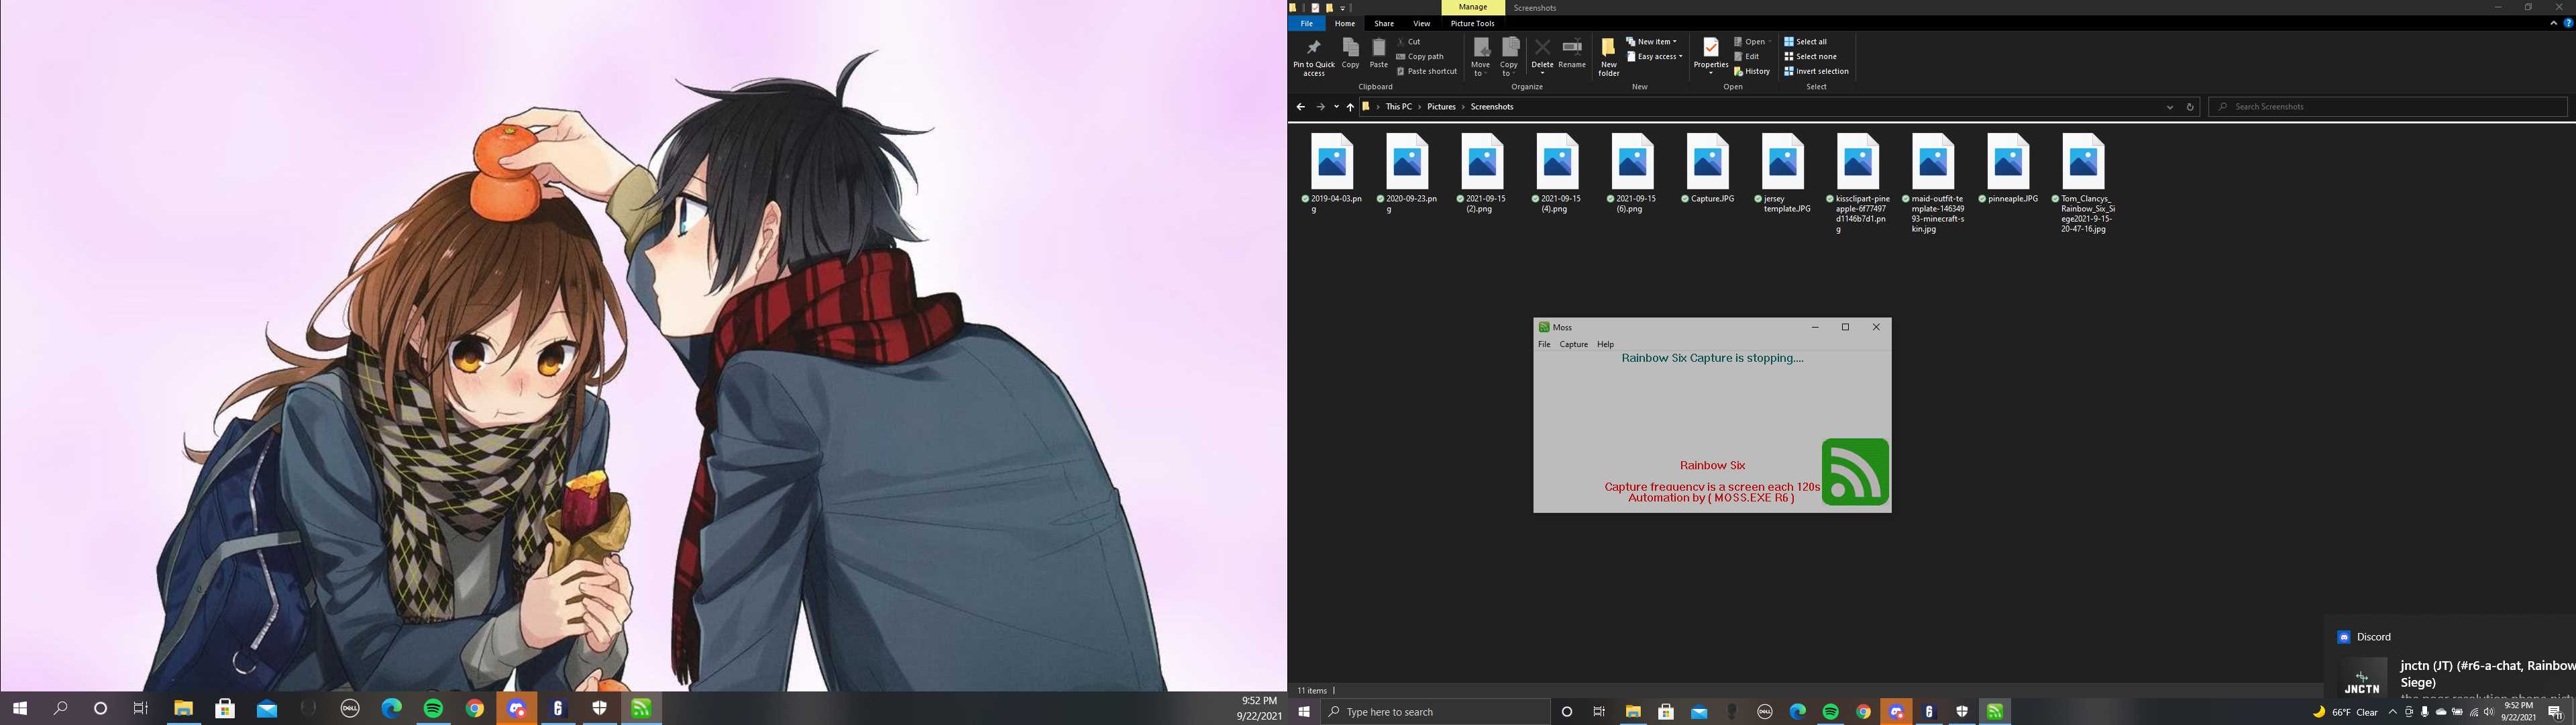Open Rainbow Six icon on taskbar with search box

[1929, 712]
